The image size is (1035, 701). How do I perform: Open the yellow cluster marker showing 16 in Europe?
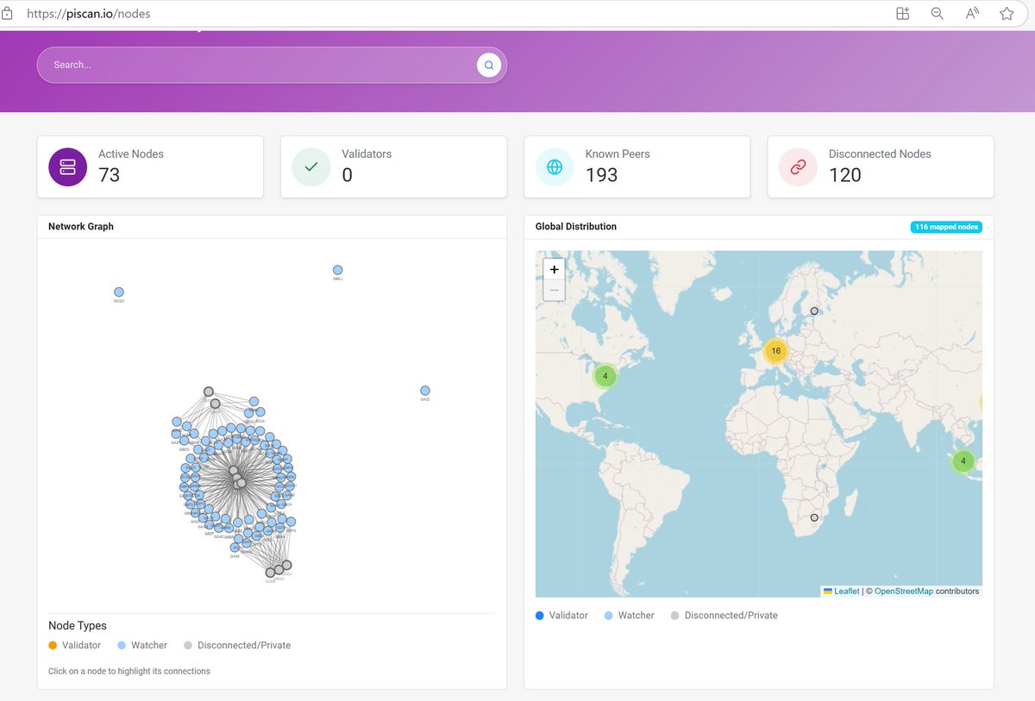pyautogui.click(x=776, y=351)
